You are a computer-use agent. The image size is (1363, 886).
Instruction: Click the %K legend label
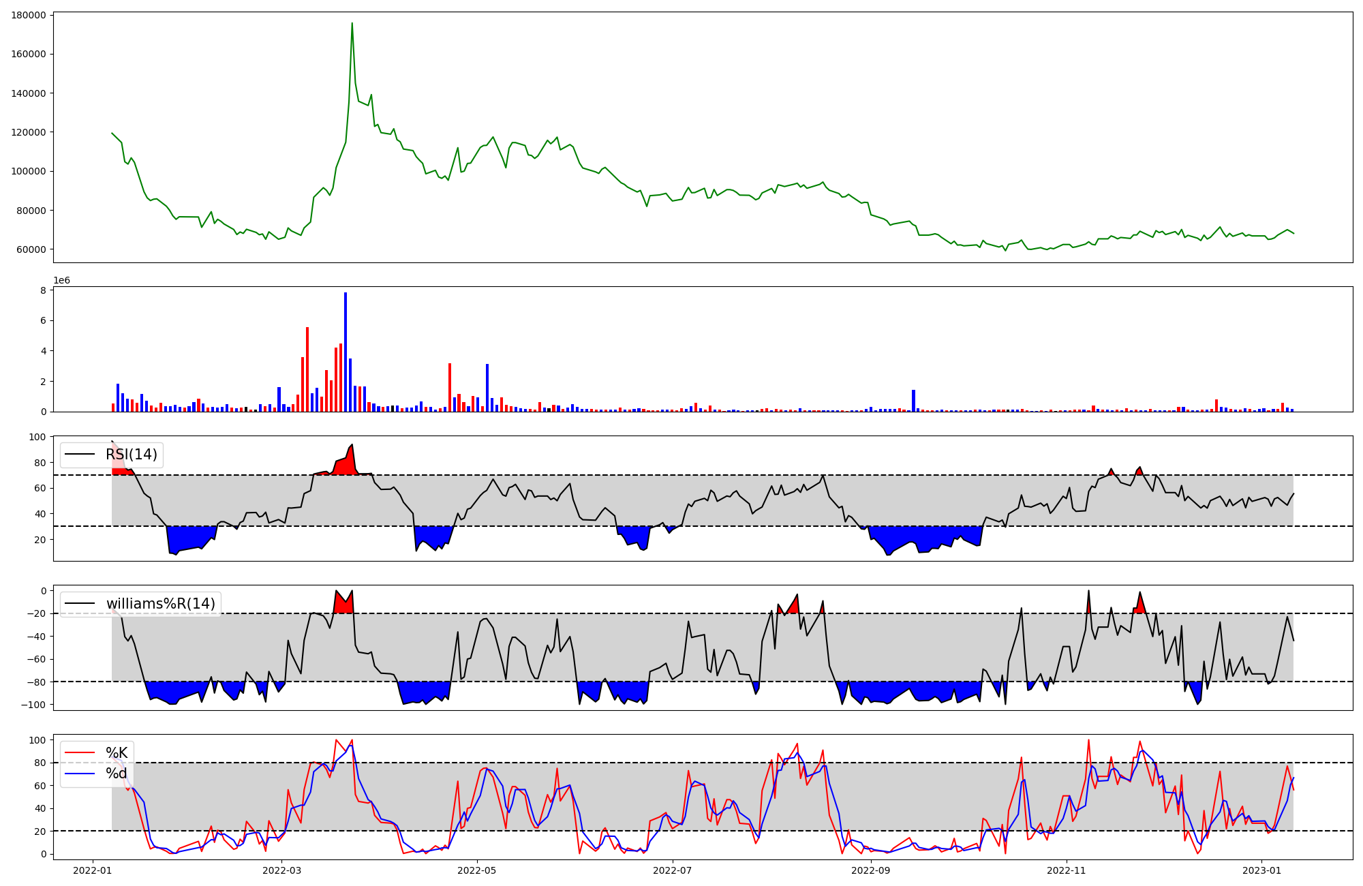tap(117, 753)
